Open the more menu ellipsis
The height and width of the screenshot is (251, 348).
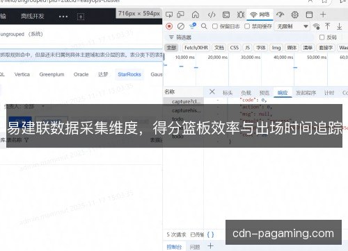tap(63, 17)
